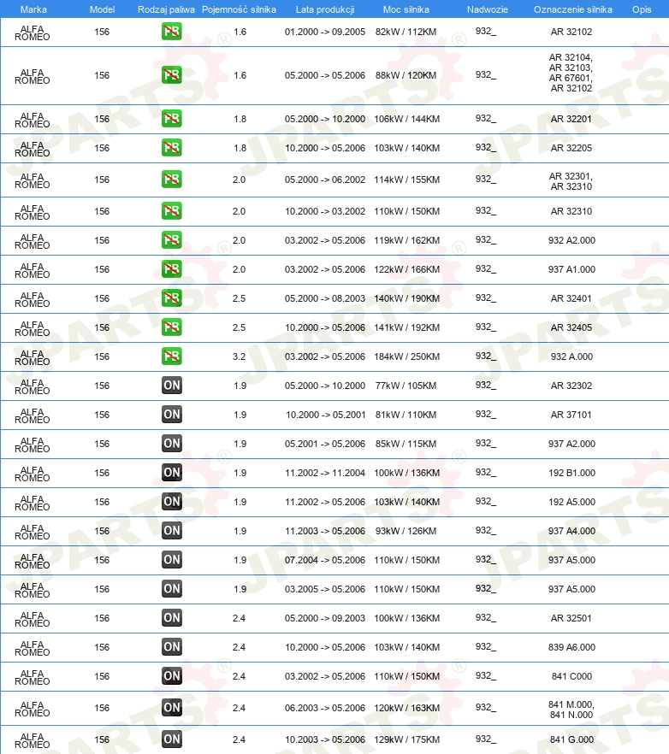Click the petrol icon in the 937 A1.000 row

[172, 269]
